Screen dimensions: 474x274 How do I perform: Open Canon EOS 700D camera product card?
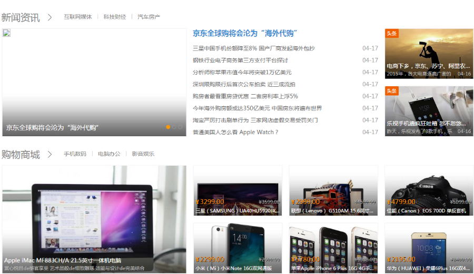429,190
